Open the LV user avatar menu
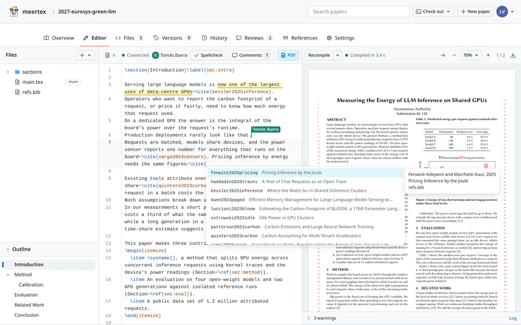This screenshot has height=325, width=521. click(501, 11)
